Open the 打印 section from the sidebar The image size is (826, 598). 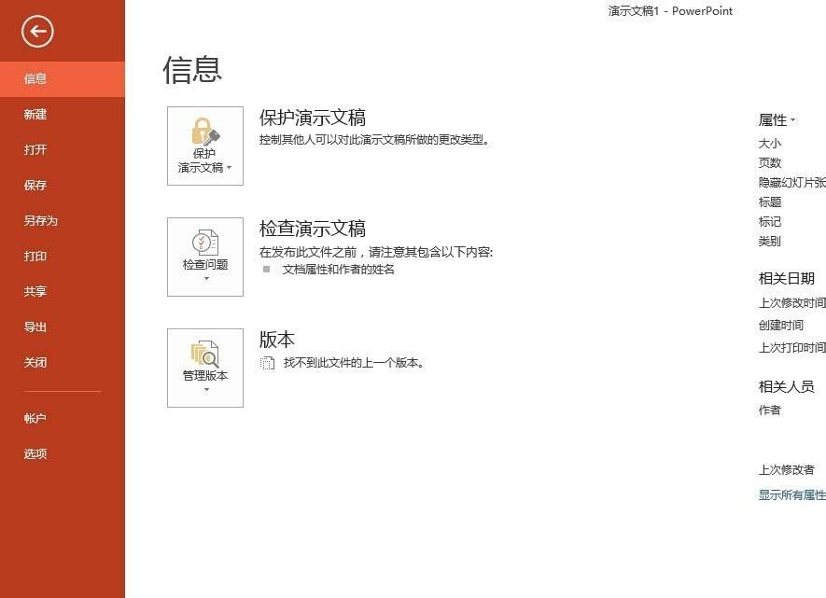pyautogui.click(x=35, y=256)
